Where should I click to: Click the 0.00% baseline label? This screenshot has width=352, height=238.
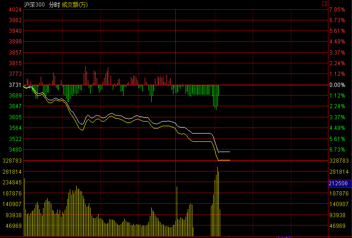tap(337, 85)
